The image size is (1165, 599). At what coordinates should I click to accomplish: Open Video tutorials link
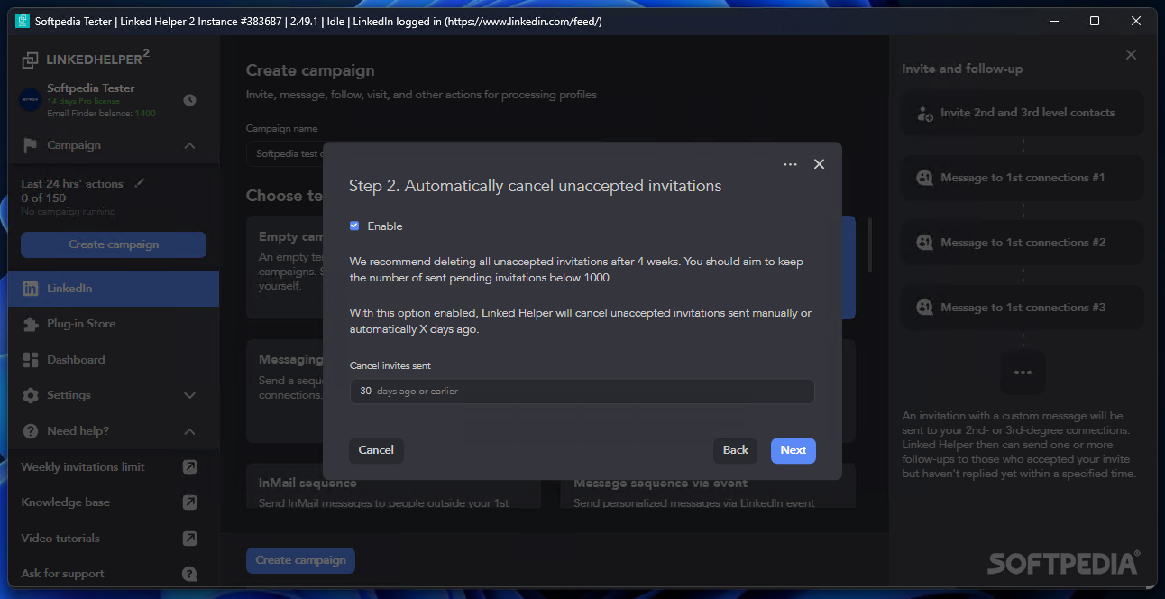60,539
